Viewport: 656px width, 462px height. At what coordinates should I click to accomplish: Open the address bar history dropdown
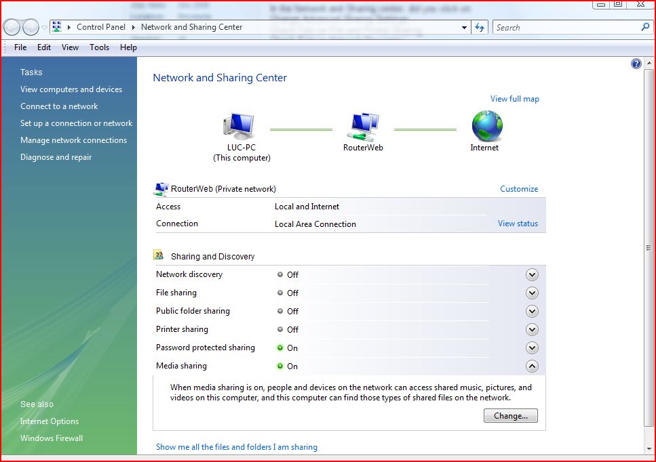click(464, 28)
